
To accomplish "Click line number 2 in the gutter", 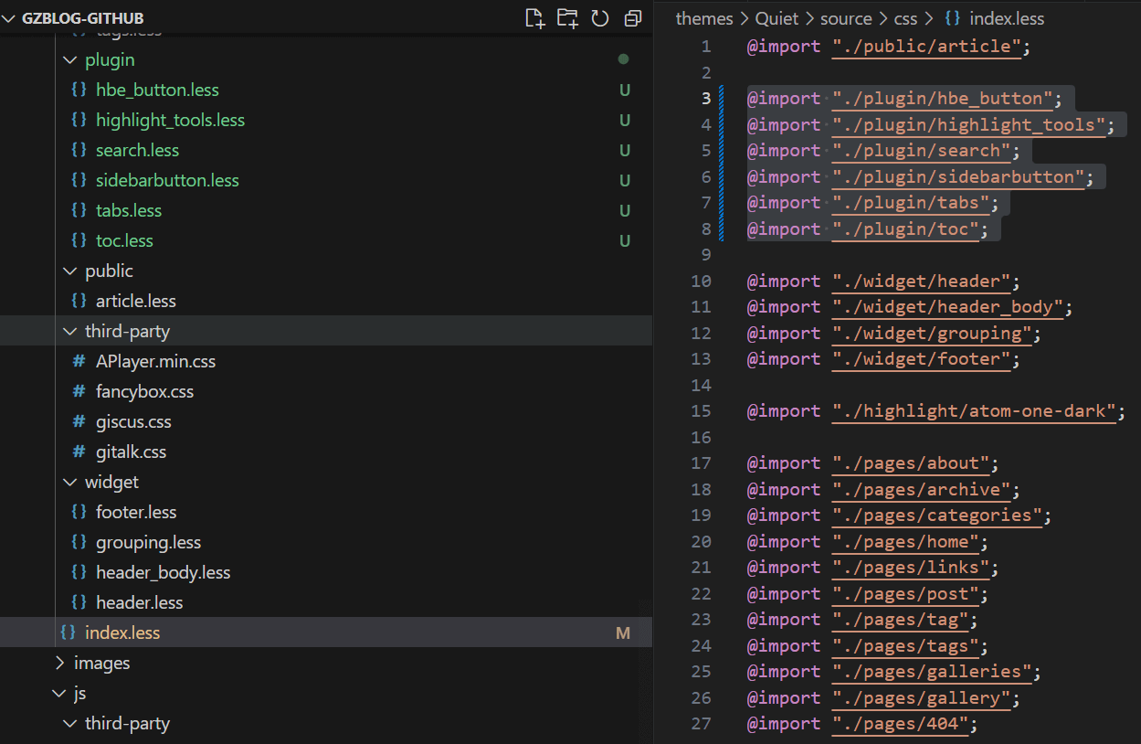I will (705, 72).
